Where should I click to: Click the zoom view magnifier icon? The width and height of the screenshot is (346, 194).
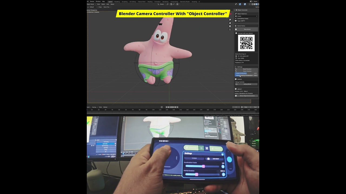point(230,20)
